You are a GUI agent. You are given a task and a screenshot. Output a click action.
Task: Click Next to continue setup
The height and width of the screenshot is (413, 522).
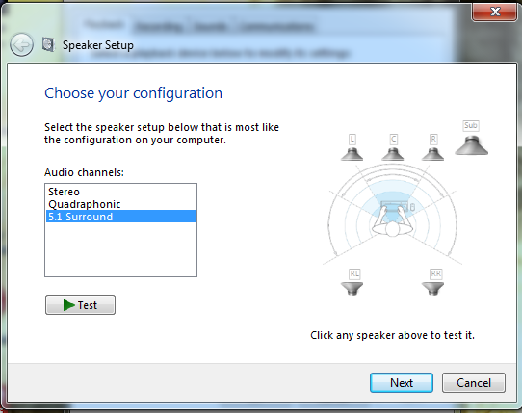point(402,383)
